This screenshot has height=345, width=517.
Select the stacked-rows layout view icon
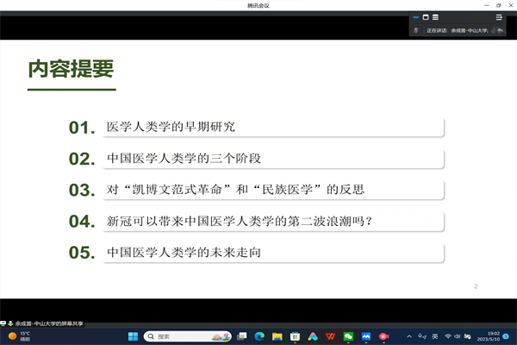tap(436, 17)
